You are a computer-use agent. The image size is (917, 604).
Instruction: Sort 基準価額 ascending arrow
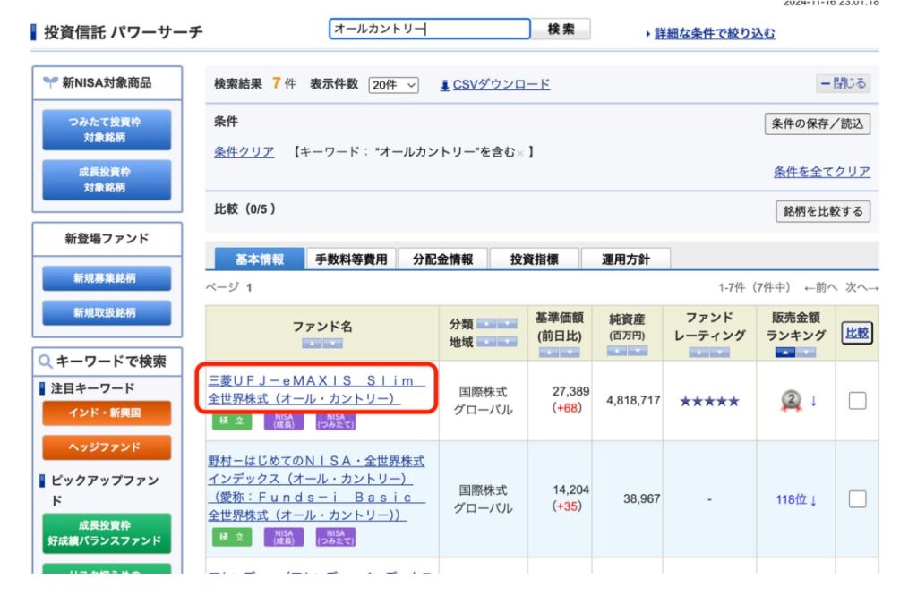coord(549,353)
